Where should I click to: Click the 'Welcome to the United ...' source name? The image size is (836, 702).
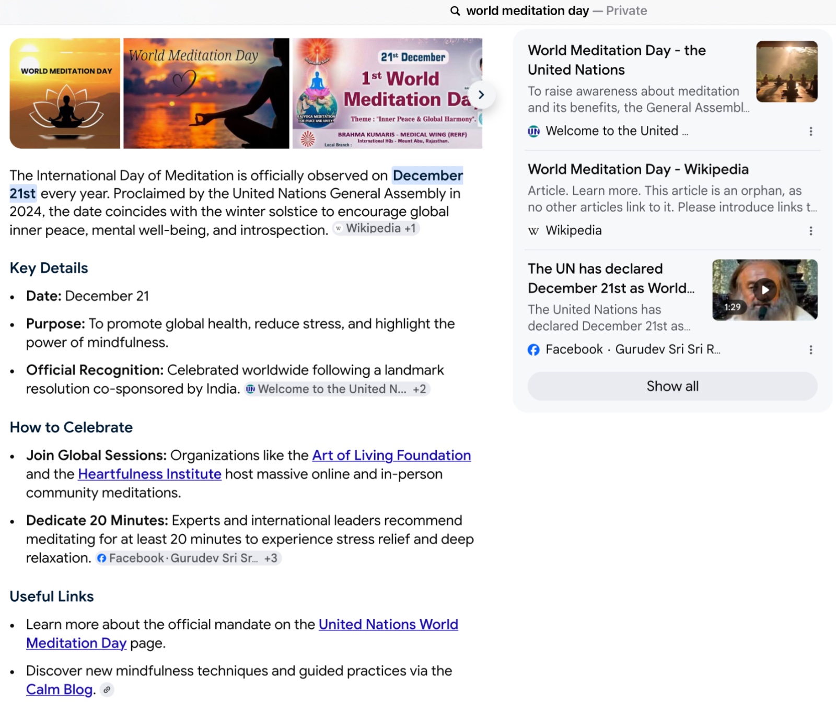tap(617, 131)
